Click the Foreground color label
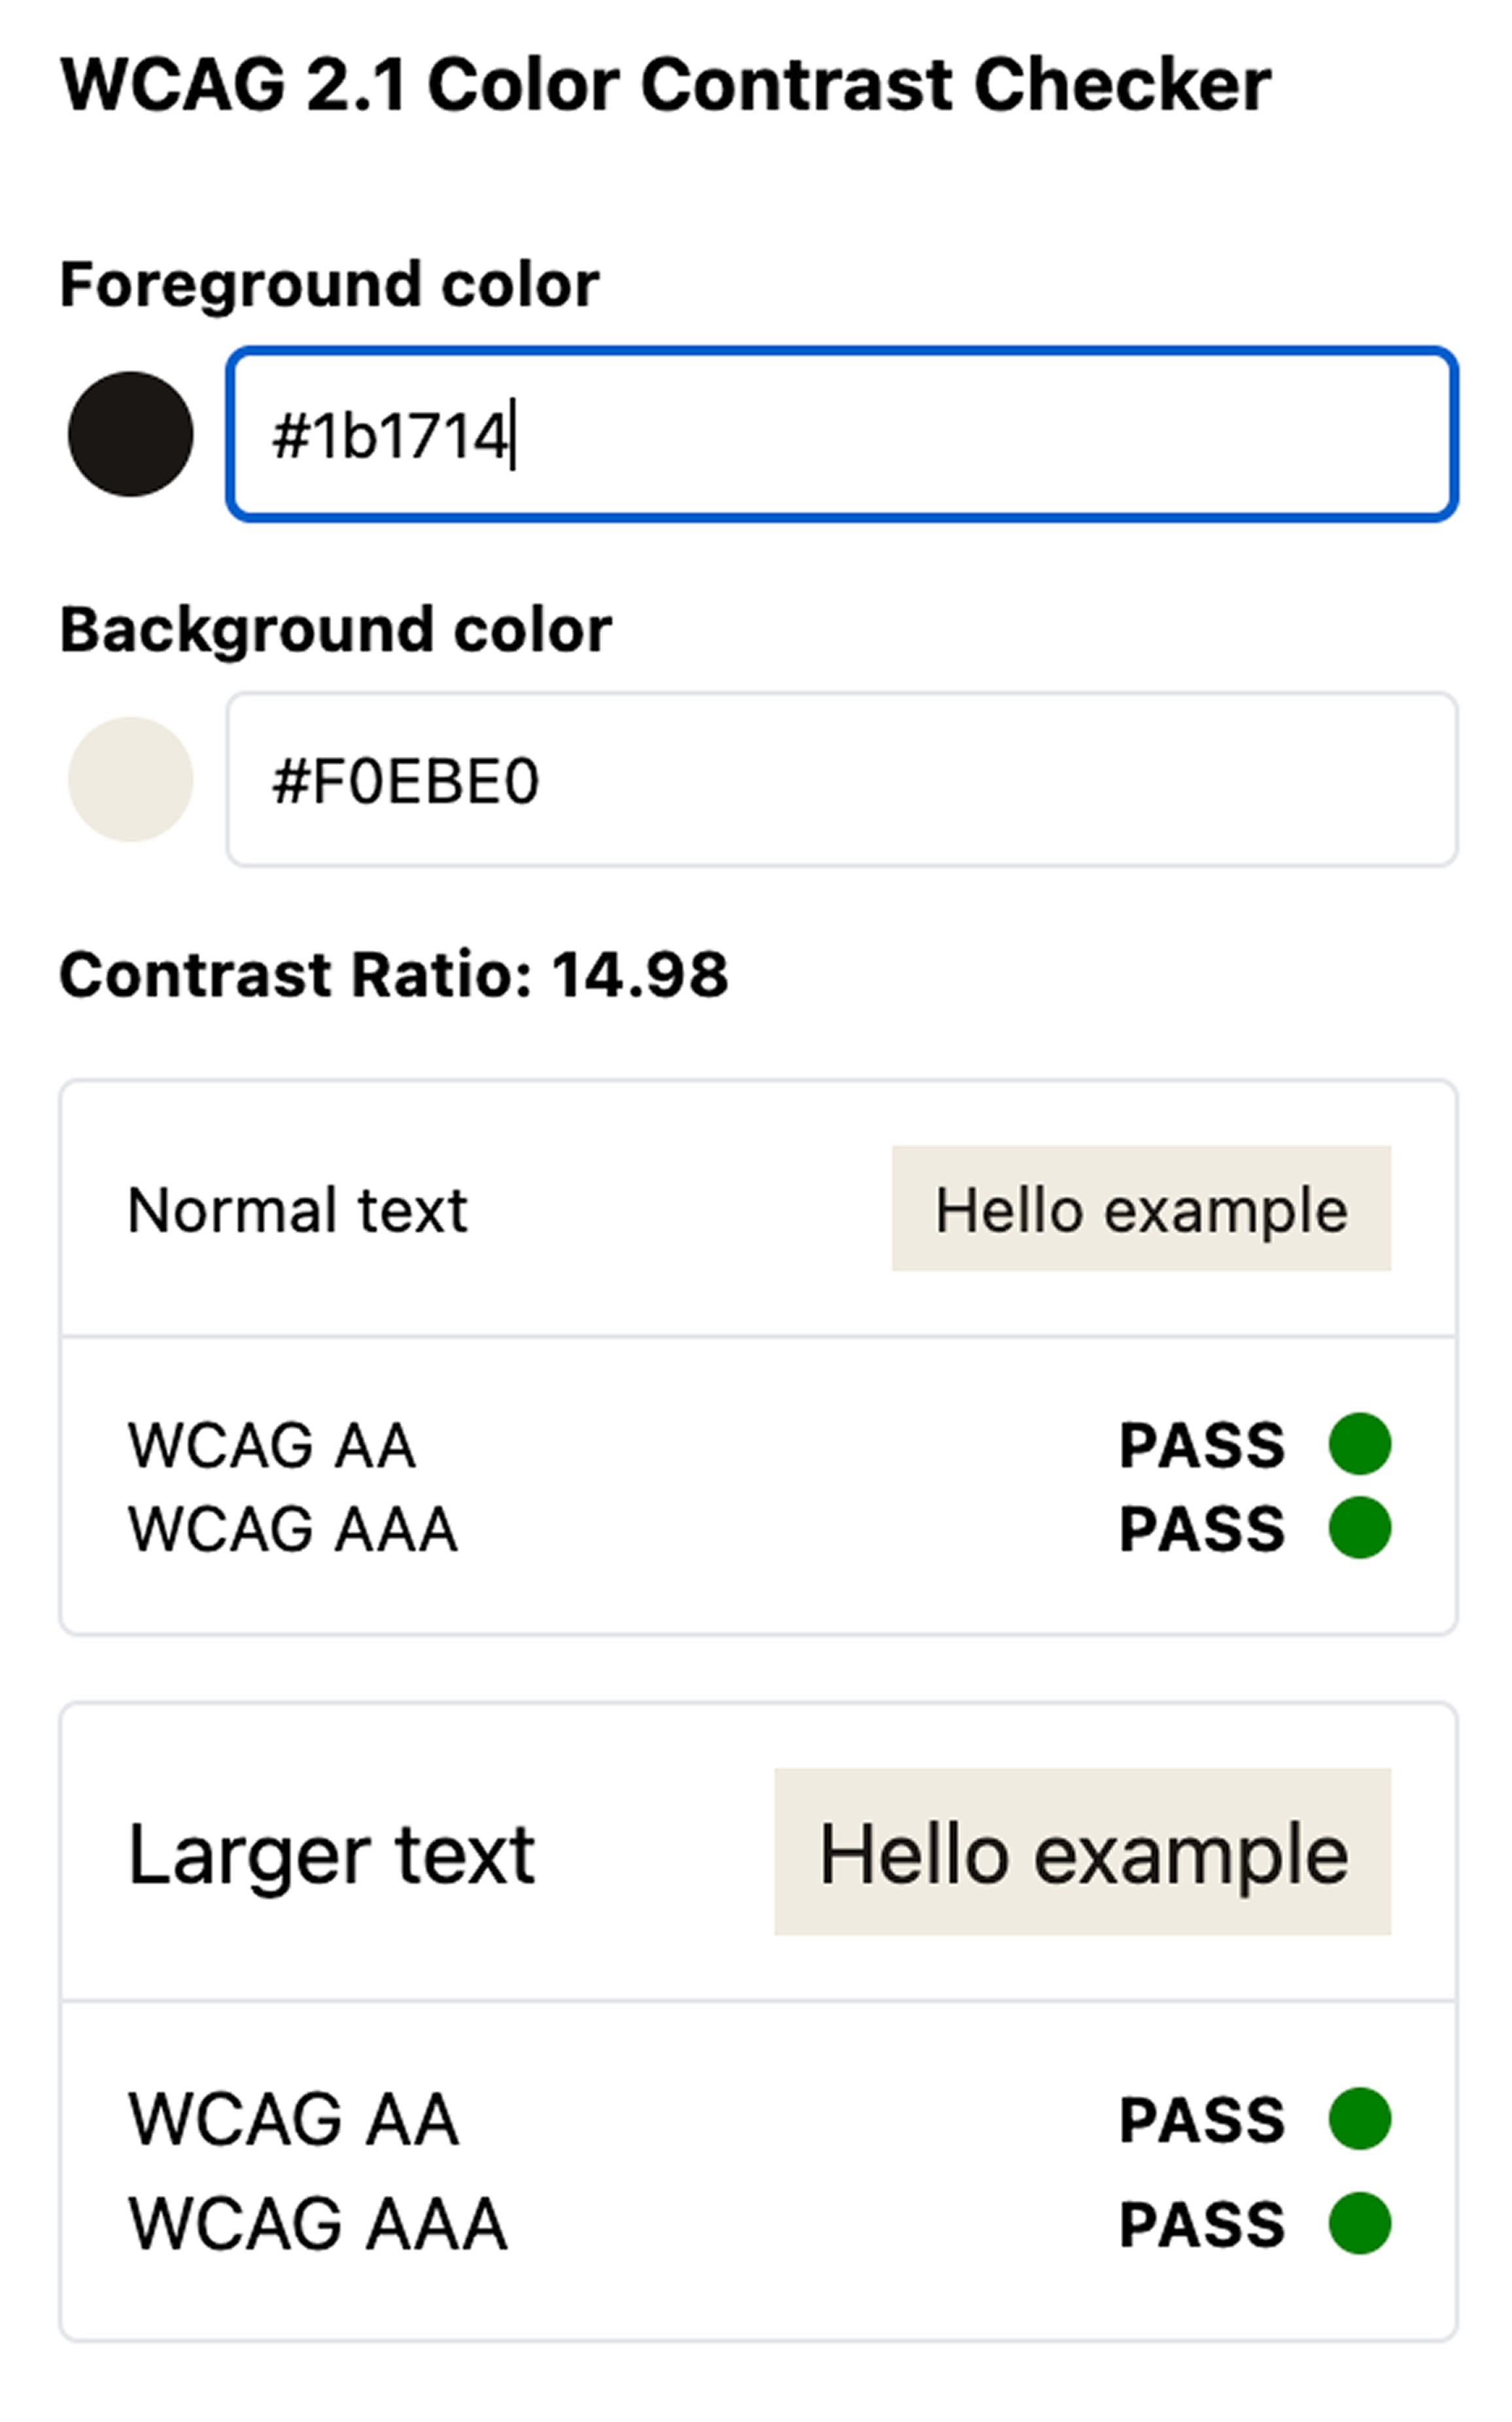The height and width of the screenshot is (2422, 1512). (x=329, y=285)
